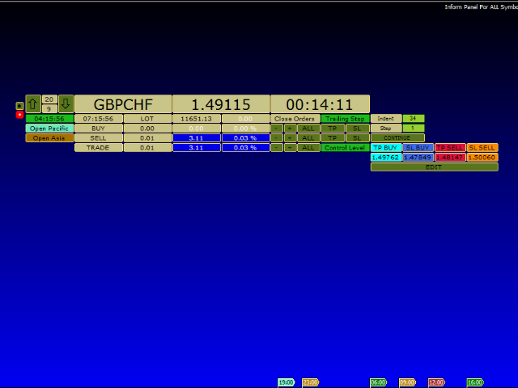Click the countdown 00:14:11 panel
The height and width of the screenshot is (388, 518).
320,104
